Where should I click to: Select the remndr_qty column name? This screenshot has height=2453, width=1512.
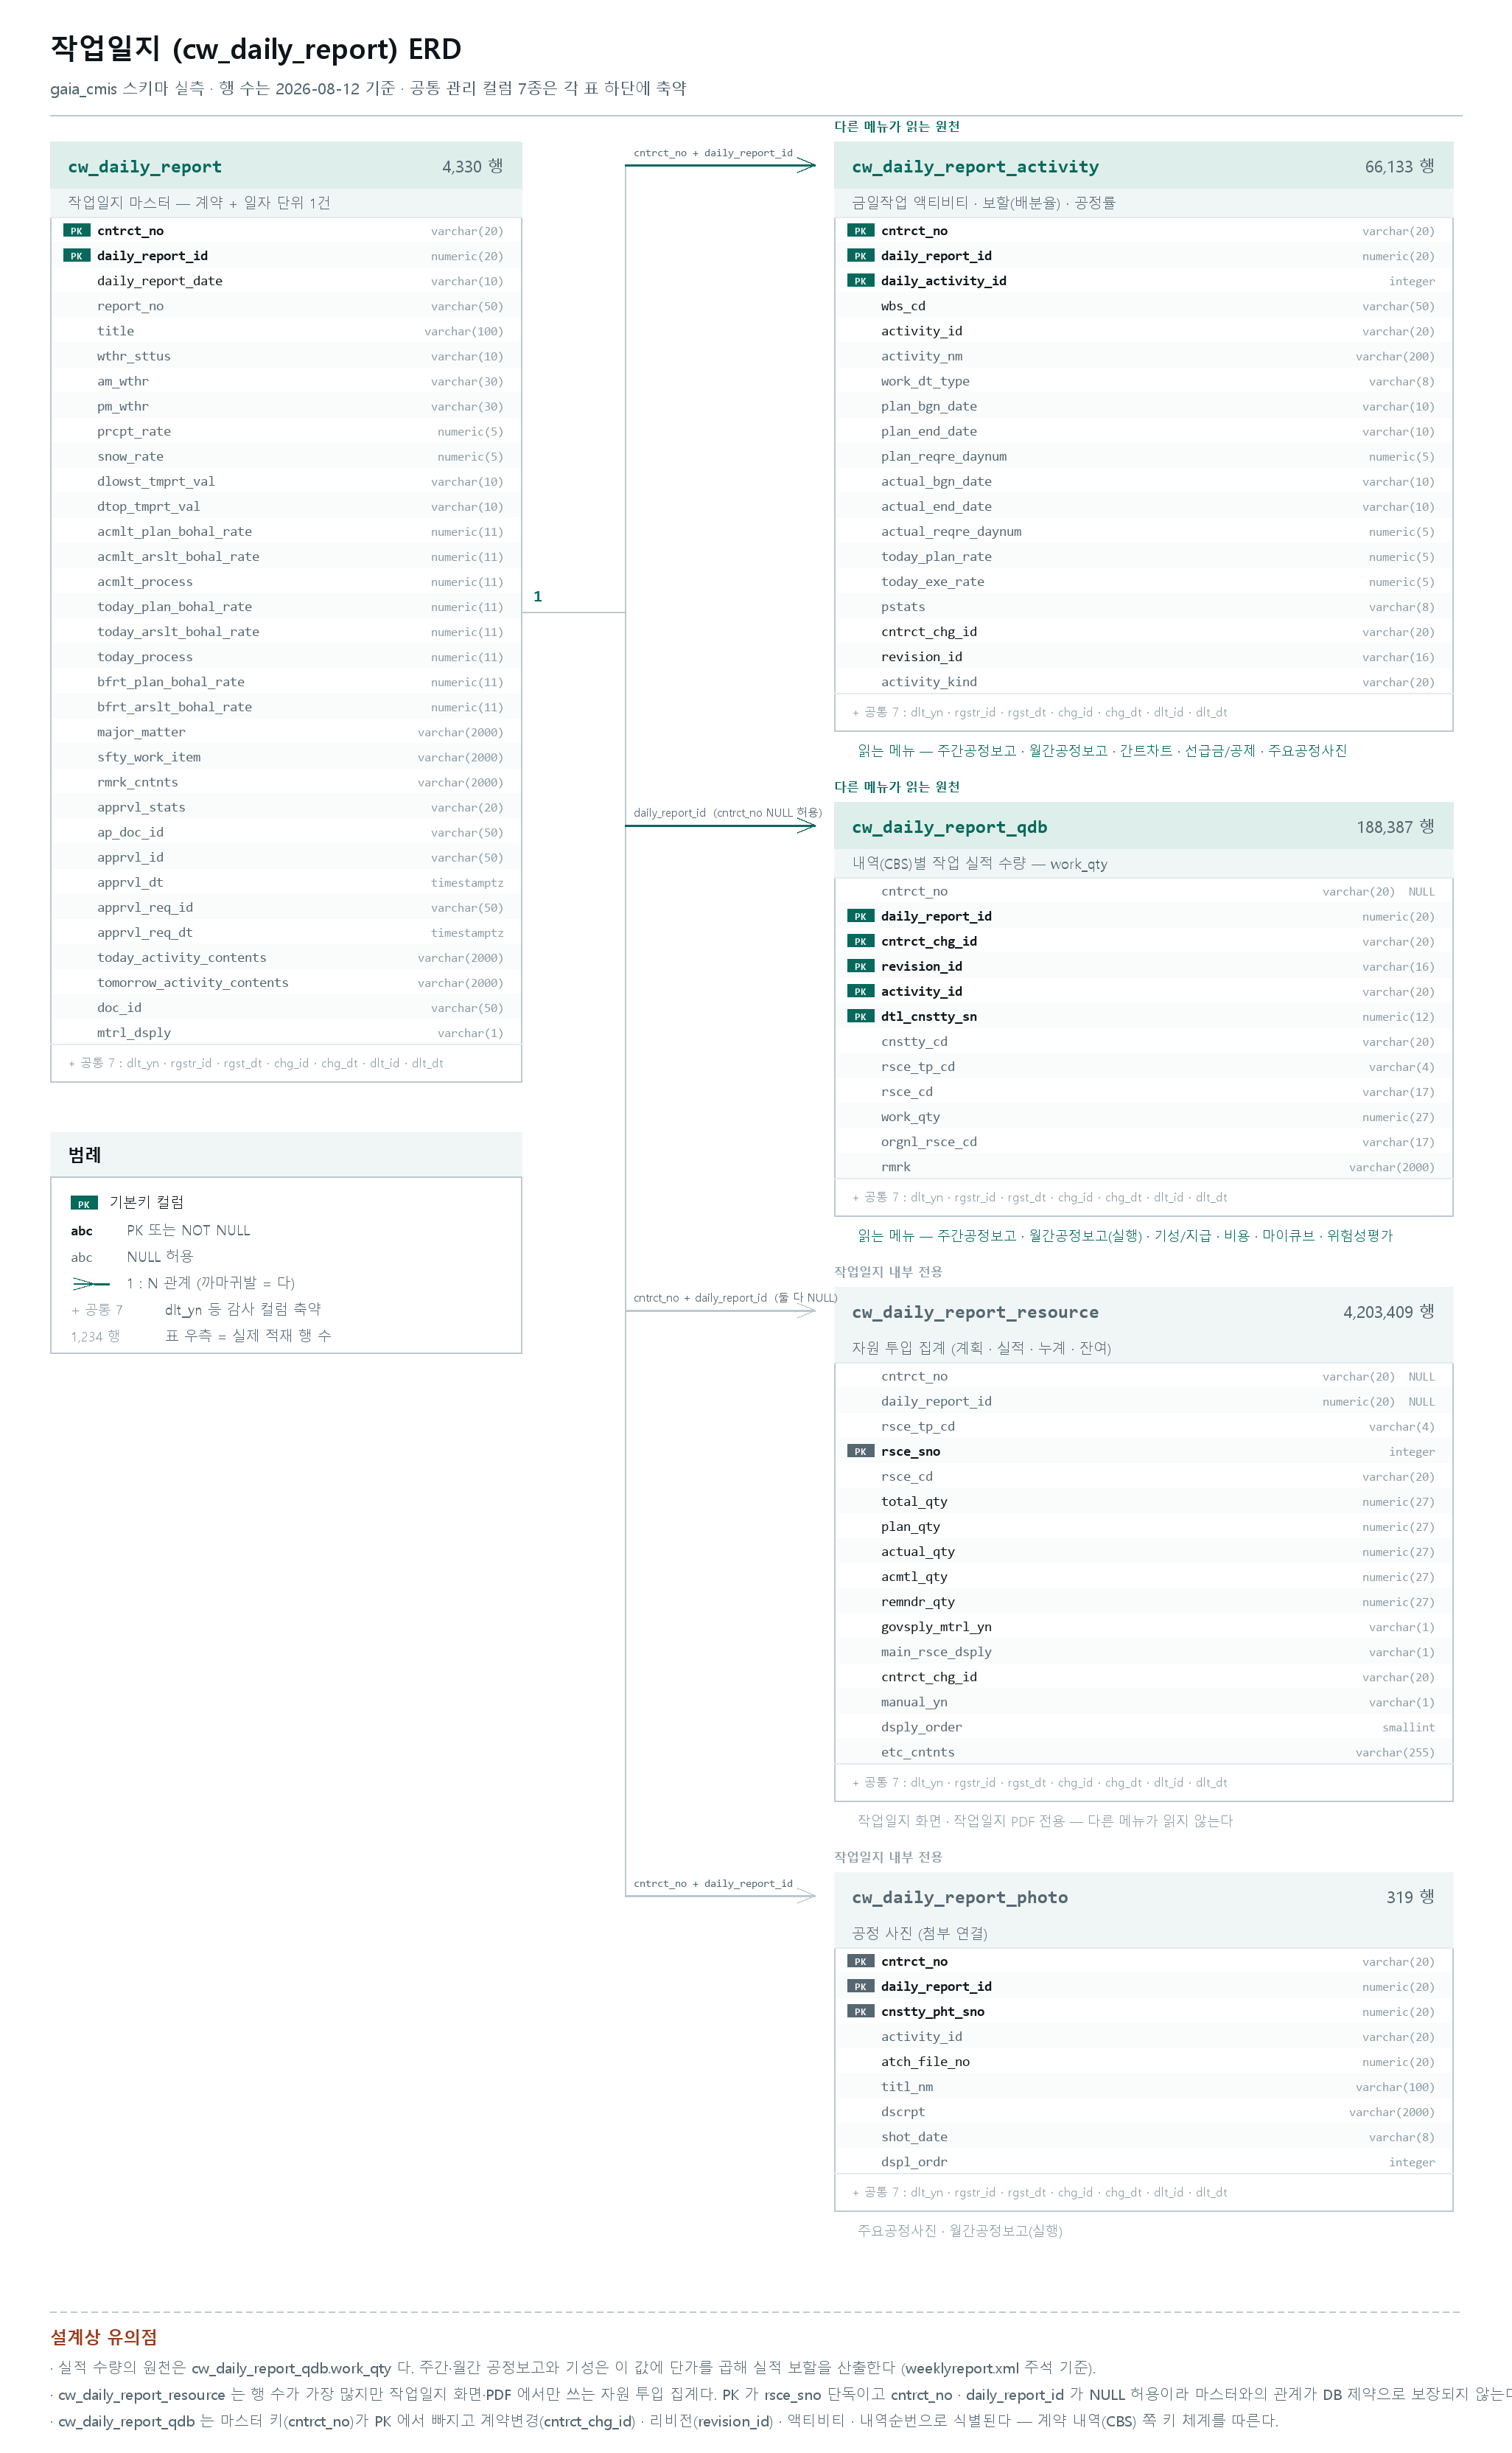coord(918,1601)
